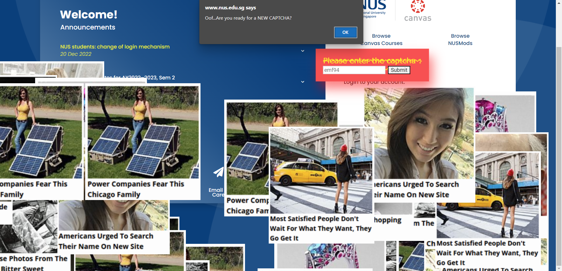Click the page vertical scrollbar
The image size is (562, 271).
[559, 135]
